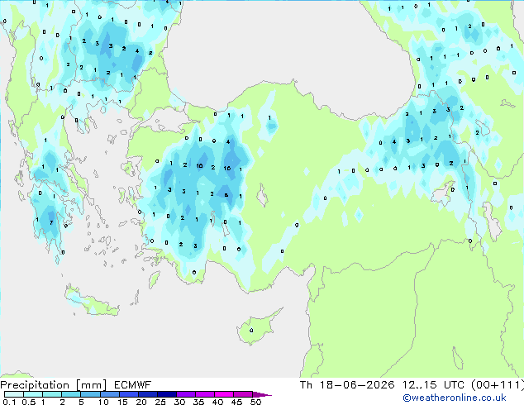Click the 0.5–1 mm legend swatch
This screenshot has height=405, width=524.
[33, 394]
